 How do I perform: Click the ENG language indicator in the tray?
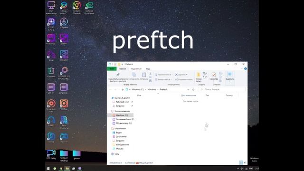[251, 169]
